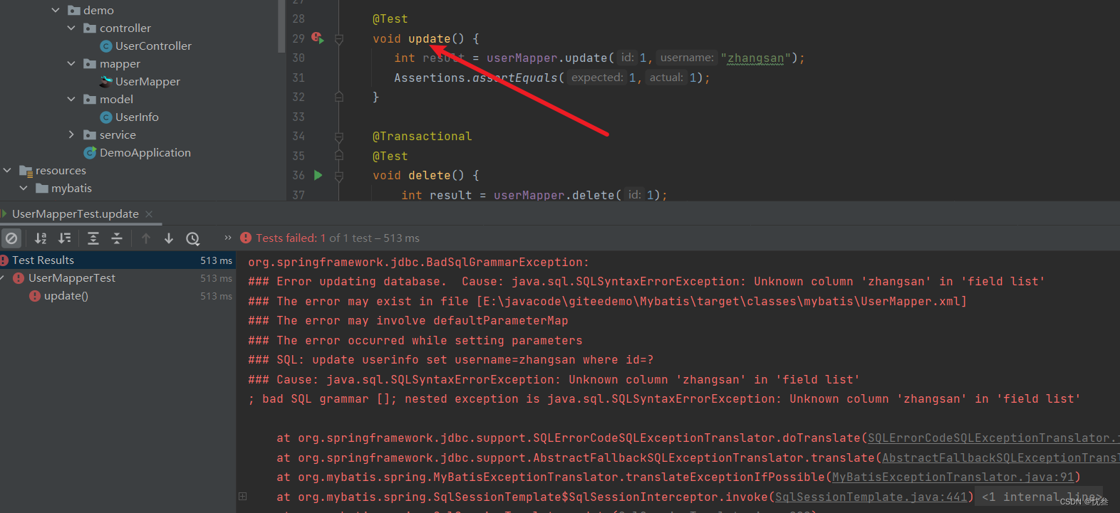Collapse all test result nodes
Screen dimensions: 1120x513
click(117, 238)
